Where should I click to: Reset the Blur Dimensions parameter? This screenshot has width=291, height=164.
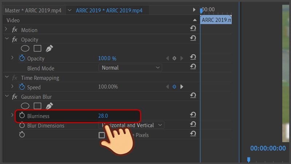(x=193, y=124)
